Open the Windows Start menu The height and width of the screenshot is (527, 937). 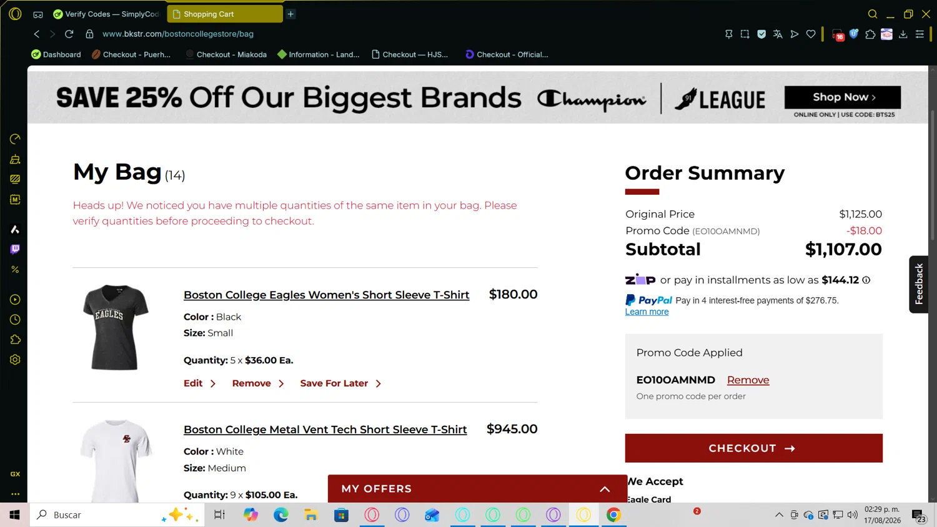click(14, 515)
